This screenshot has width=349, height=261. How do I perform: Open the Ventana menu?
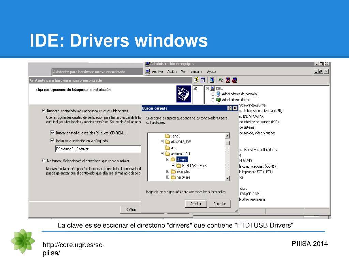coord(196,71)
